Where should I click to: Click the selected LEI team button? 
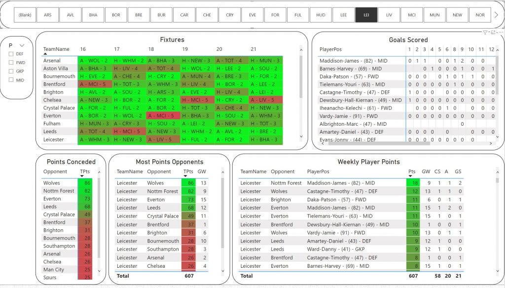pyautogui.click(x=366, y=15)
